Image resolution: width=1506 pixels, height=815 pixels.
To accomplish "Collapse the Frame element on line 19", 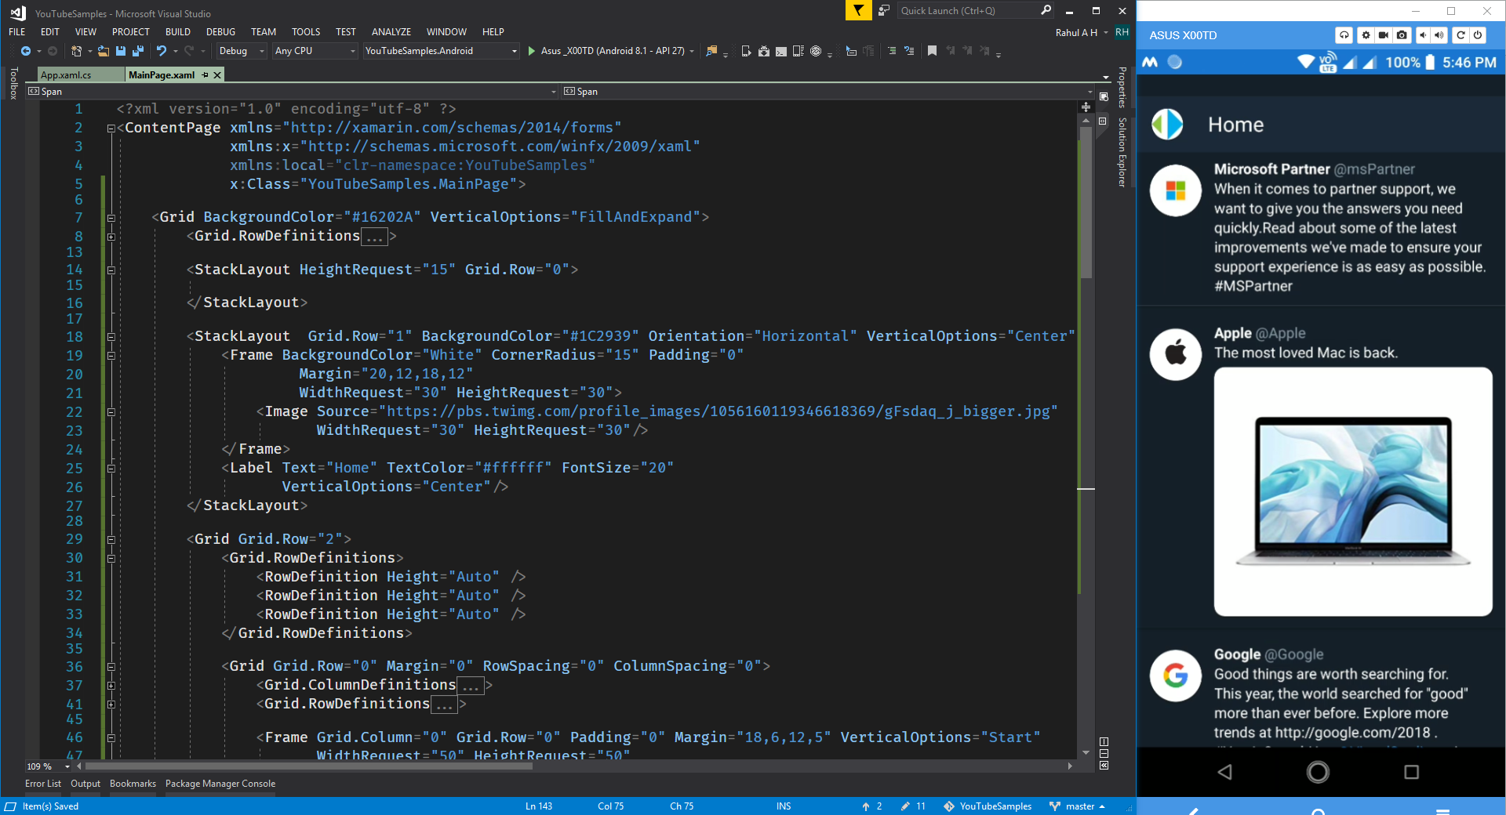I will [111, 356].
